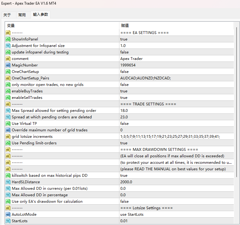Select the '==== MAX DRAWDOWN SETTINGS ====' text
This screenshot has height=225, width=240.
pos(159,150)
